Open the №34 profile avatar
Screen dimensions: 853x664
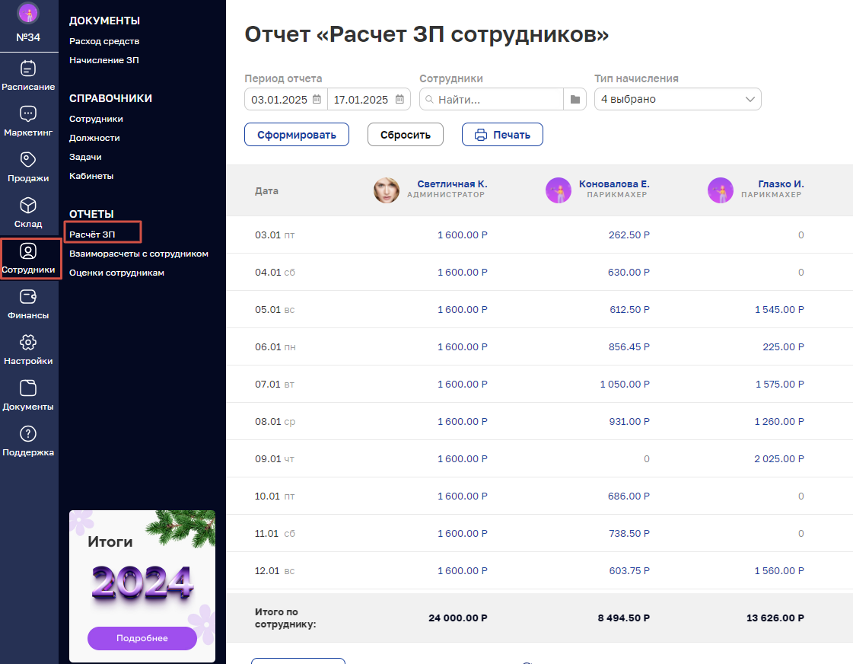[28, 13]
